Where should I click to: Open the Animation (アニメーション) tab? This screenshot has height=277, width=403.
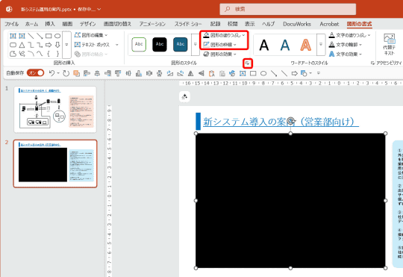(152, 24)
